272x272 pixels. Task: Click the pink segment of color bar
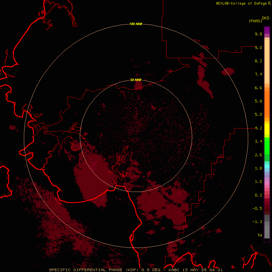pyautogui.click(x=267, y=183)
